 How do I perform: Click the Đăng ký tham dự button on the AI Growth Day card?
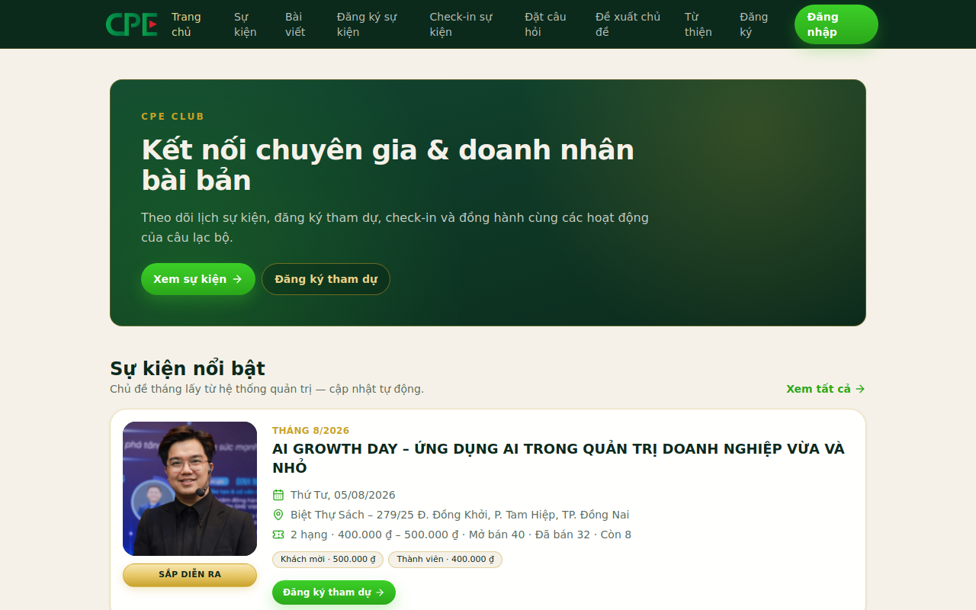click(334, 592)
